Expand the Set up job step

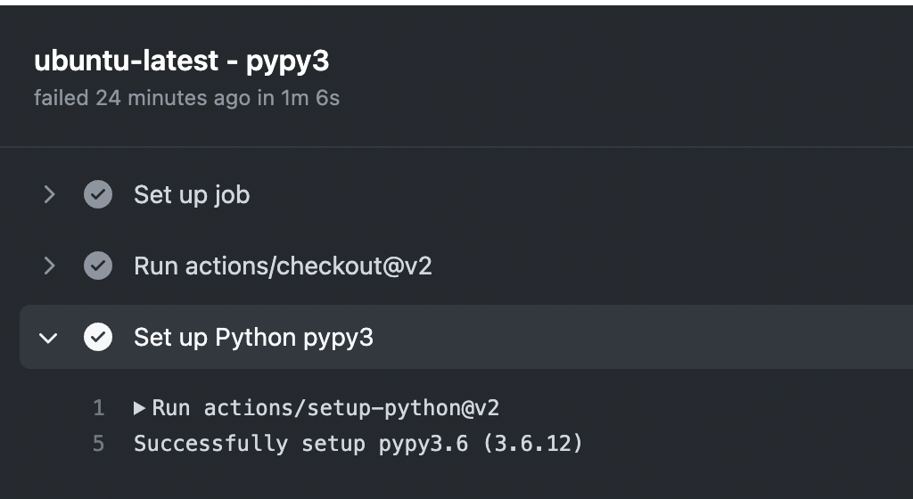(x=49, y=194)
